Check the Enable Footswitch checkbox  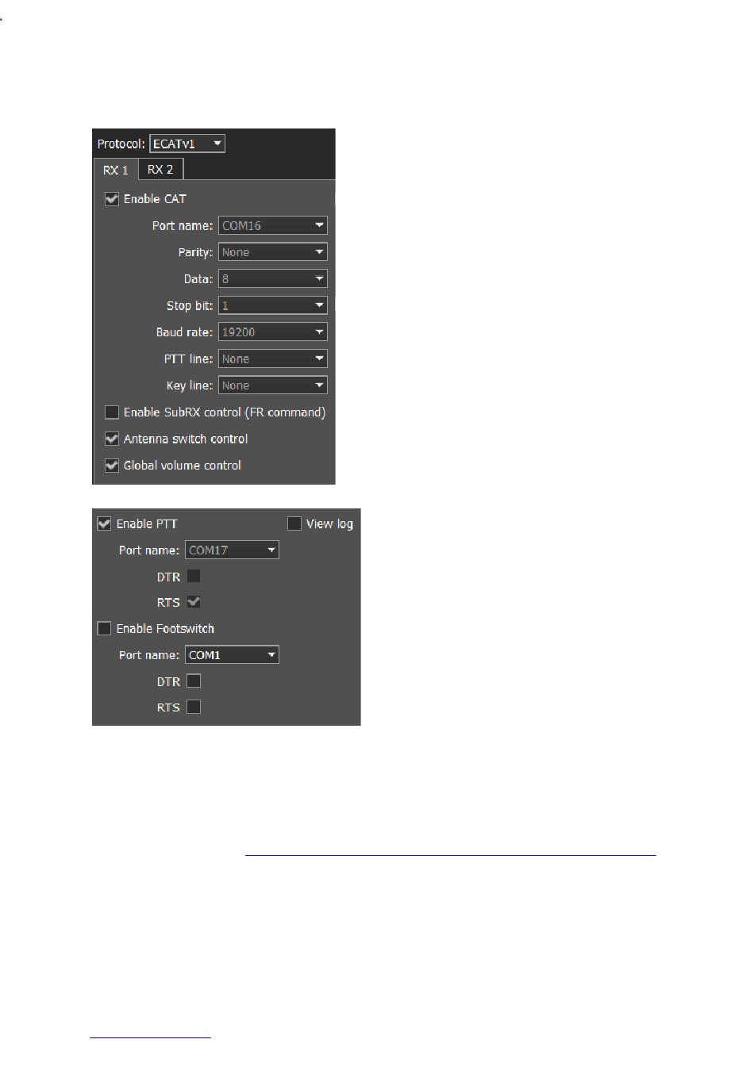pos(104,629)
